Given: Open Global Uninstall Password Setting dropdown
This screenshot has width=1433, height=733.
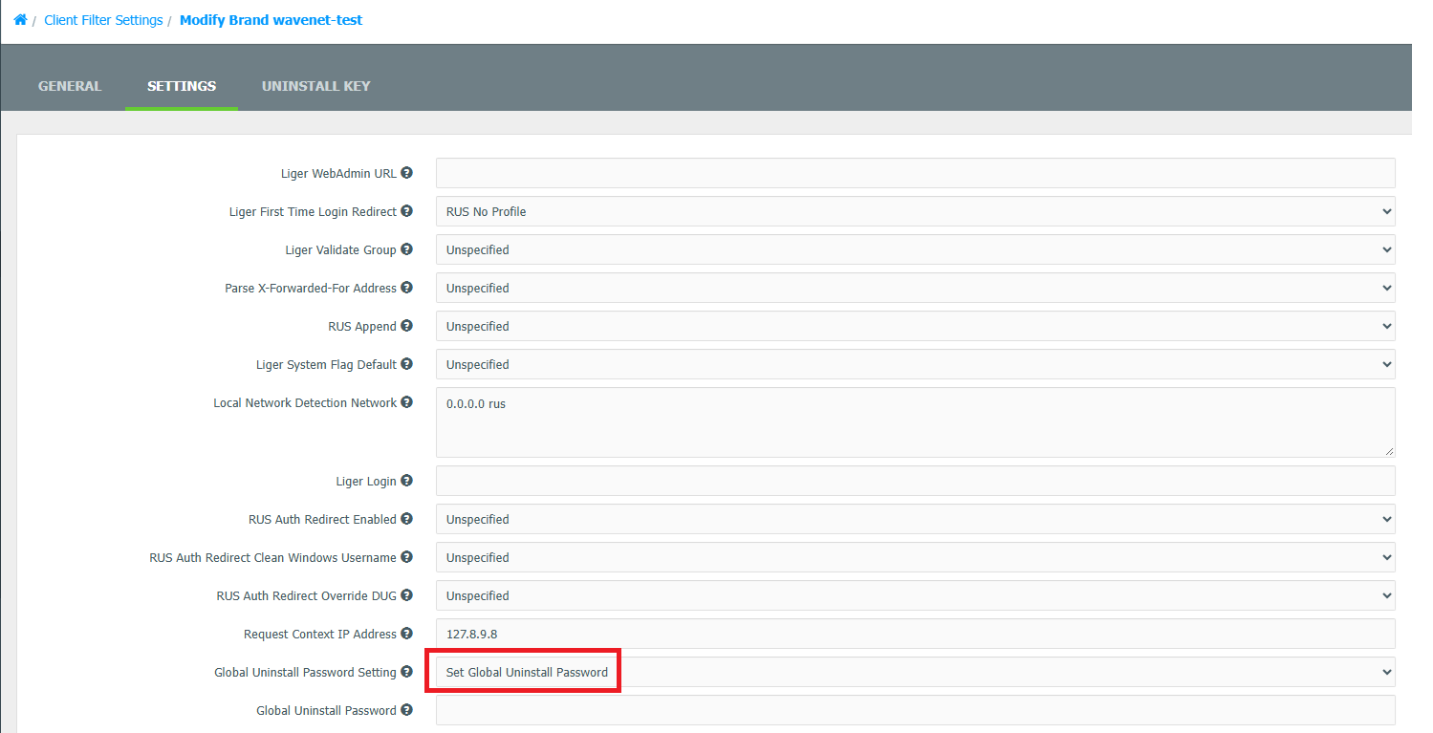Looking at the screenshot, I should tap(915, 672).
